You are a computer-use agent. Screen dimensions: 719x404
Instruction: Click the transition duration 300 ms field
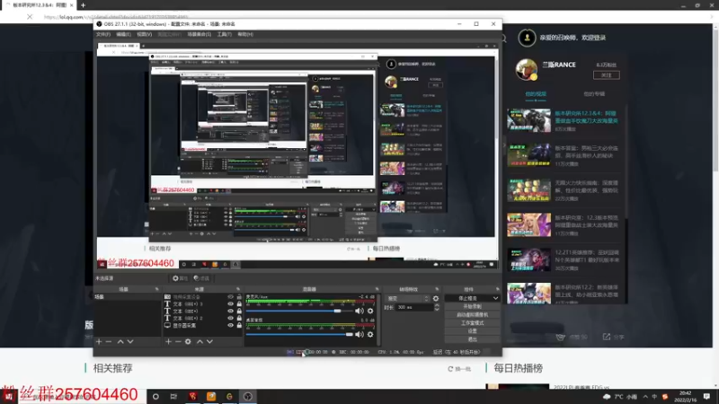[414, 307]
